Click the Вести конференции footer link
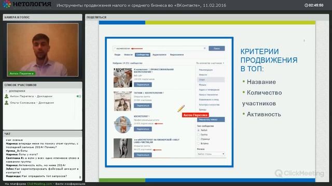The image size is (332, 186). (71, 184)
